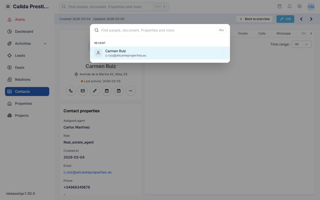Open the Activities sidebar item
320x200 pixels.
27,43
